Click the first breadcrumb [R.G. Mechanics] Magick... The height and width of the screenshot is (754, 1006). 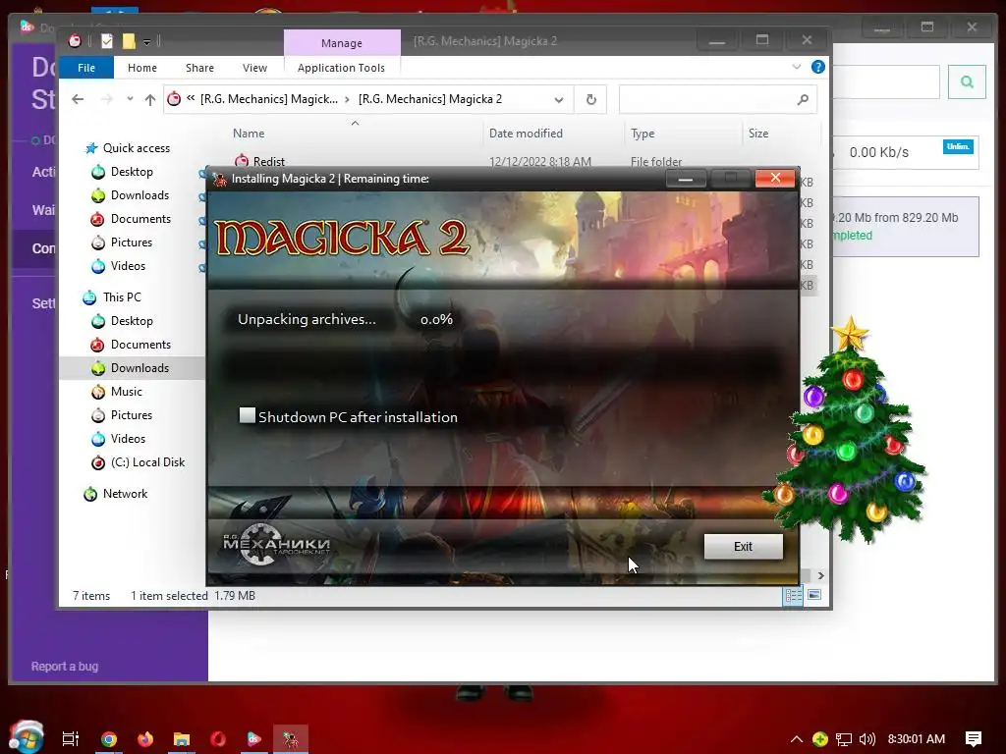click(269, 99)
